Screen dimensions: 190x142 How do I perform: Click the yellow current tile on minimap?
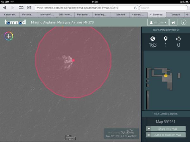[x=166, y=76]
